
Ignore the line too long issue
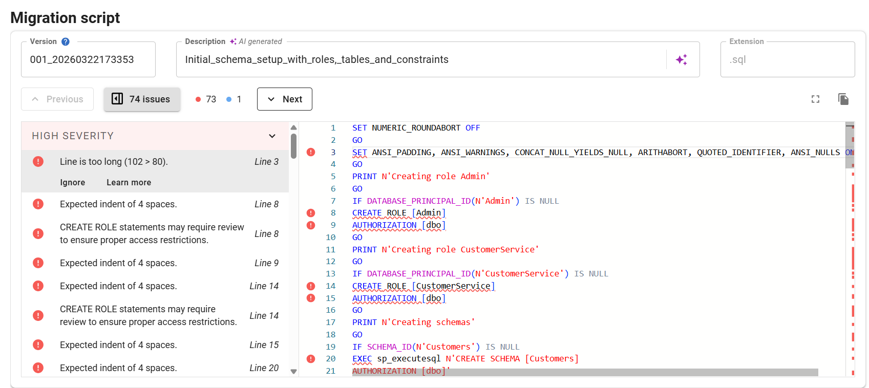point(72,183)
